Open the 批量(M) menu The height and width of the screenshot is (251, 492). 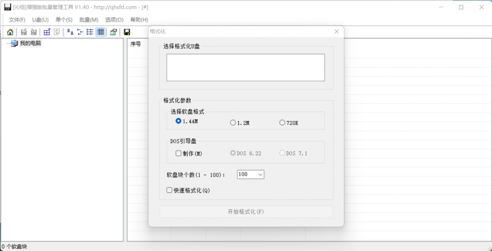[x=89, y=20]
